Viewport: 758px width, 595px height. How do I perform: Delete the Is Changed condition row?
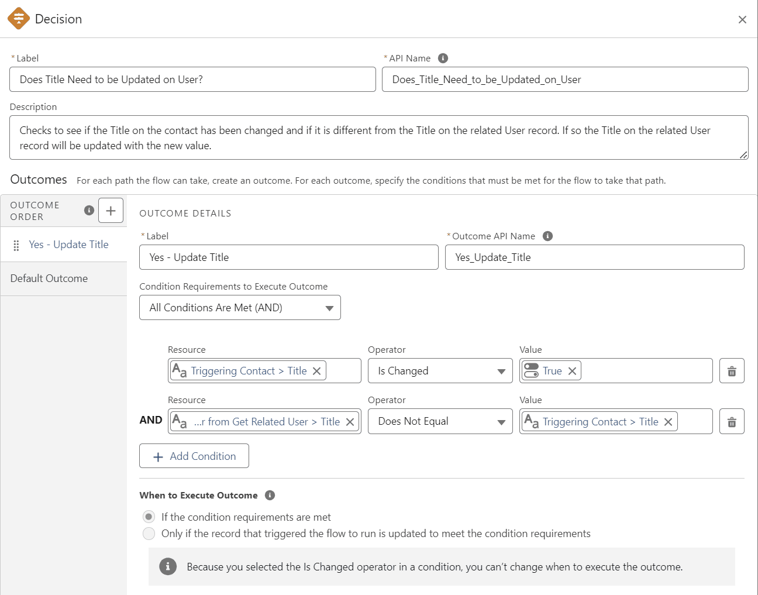click(732, 371)
